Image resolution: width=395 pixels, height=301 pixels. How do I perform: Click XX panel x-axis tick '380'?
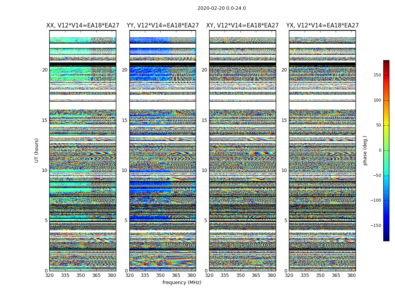pos(112,275)
